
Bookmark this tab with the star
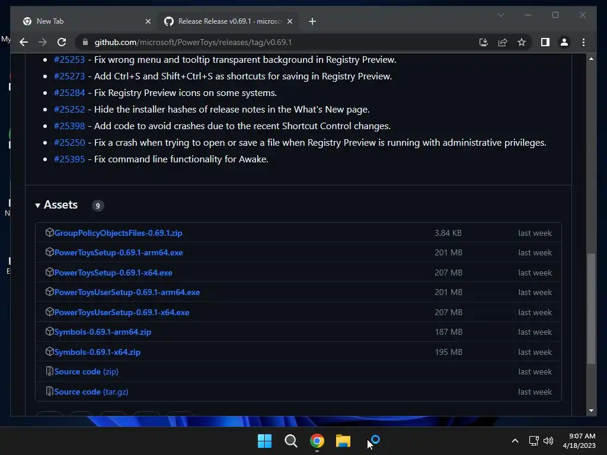(x=522, y=42)
